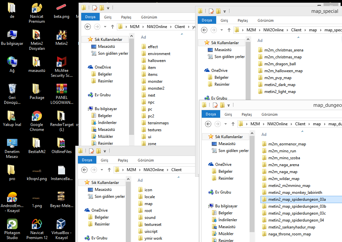Select metin2_map_spiderdungeon_03a folder

(x=297, y=199)
